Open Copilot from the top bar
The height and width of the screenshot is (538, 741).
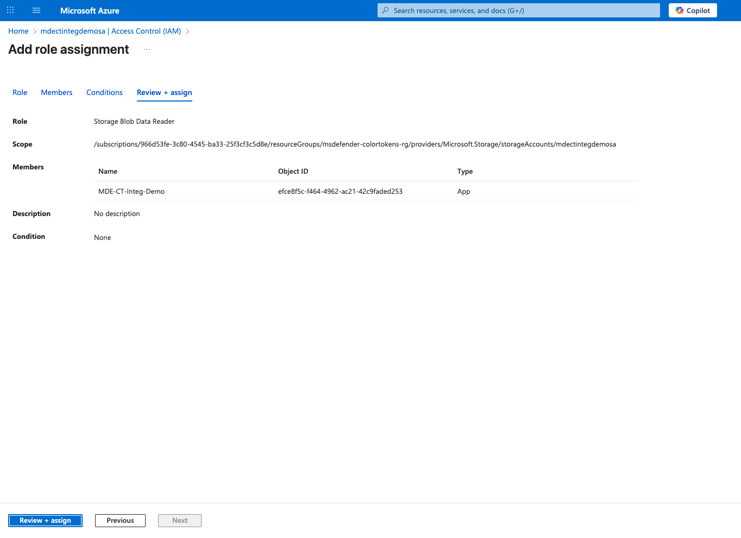pos(693,10)
